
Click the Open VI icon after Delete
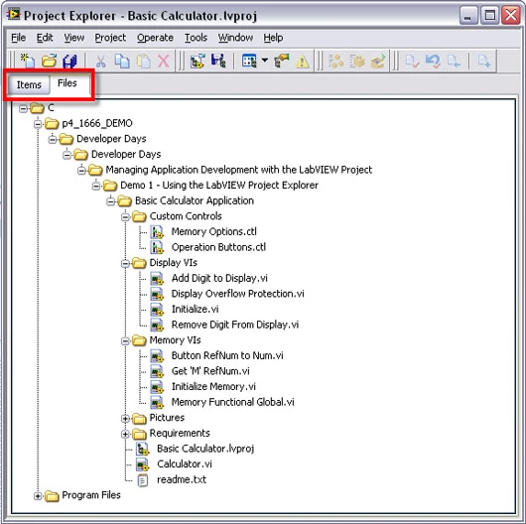point(197,62)
